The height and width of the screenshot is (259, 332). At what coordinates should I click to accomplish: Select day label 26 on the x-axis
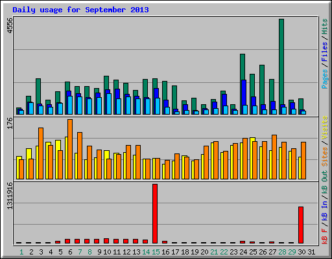point(263,252)
